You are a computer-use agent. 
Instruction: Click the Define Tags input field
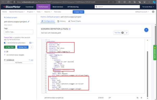[x=19, y=32]
